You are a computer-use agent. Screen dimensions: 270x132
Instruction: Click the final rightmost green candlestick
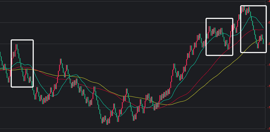[263, 41]
